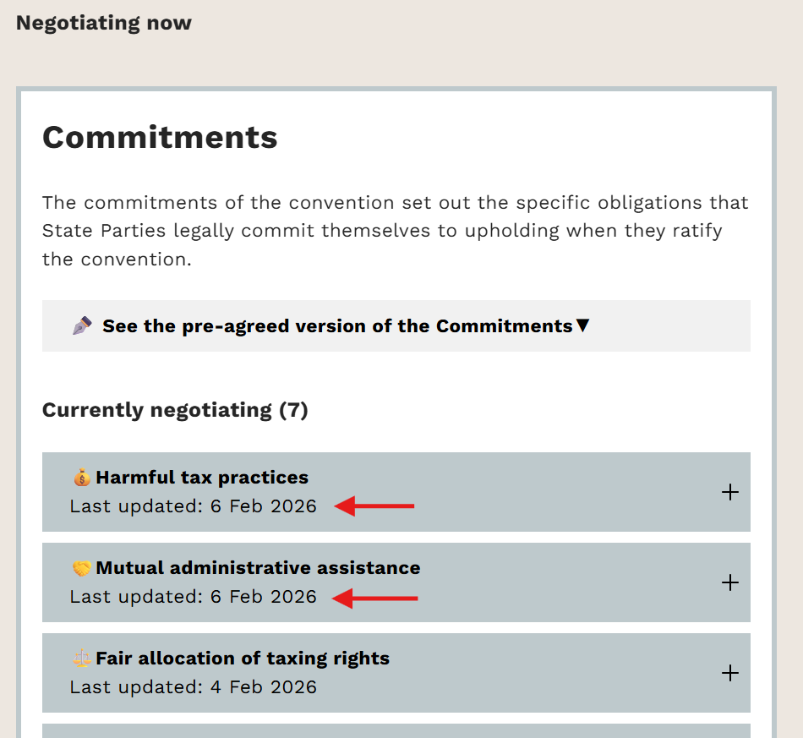Click the fountain pen icon beside pre-agreed version
803x738 pixels.
[x=82, y=326]
